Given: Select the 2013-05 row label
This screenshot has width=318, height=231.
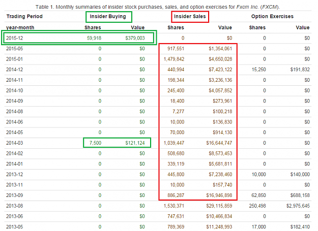Looking at the screenshot, I should pos(14,227).
